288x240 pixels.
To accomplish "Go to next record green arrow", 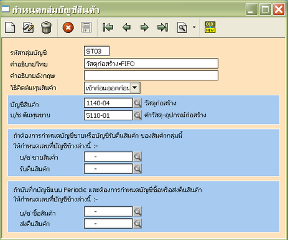I will point(144,27).
